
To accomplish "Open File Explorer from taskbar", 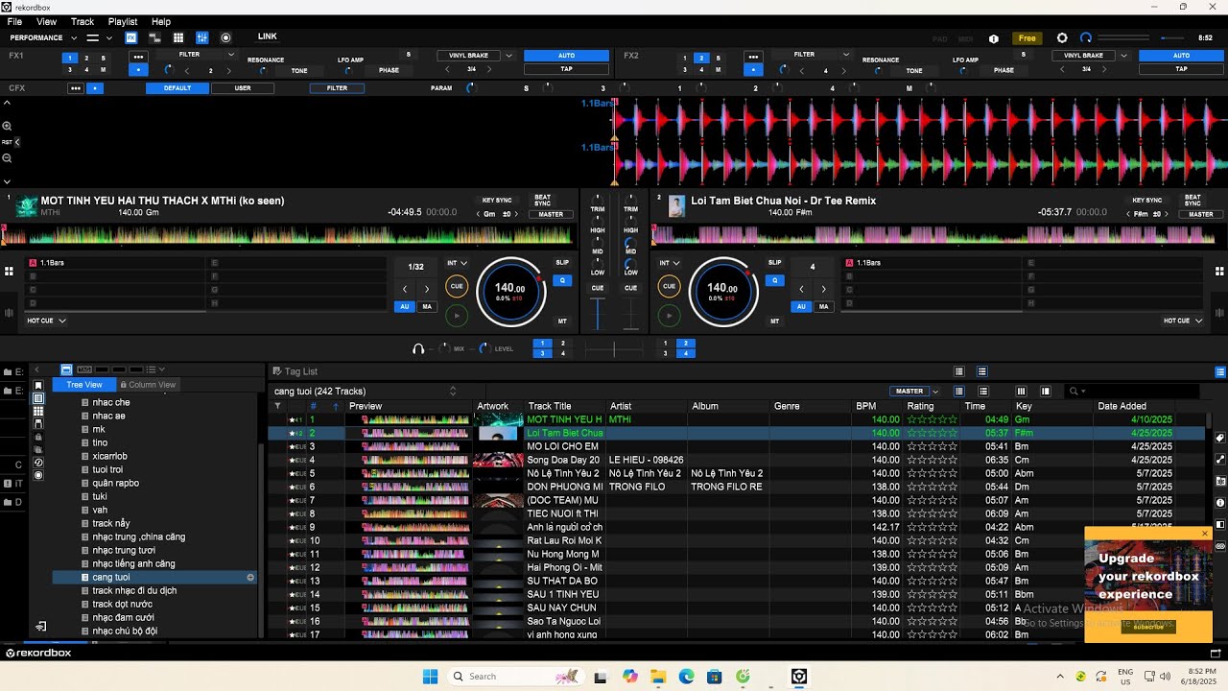I will (x=658, y=677).
